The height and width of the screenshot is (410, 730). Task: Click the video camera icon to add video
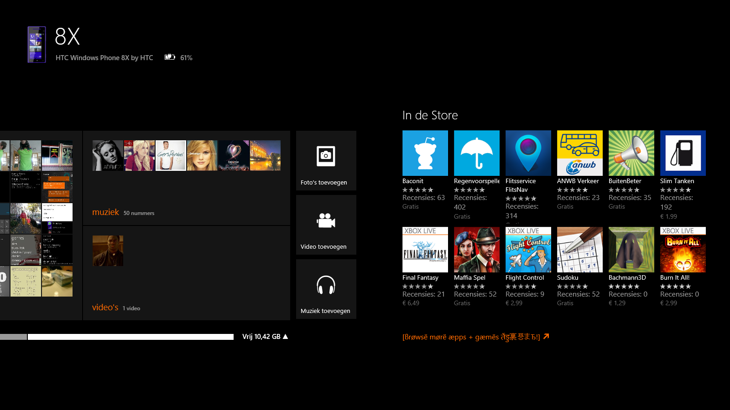tap(326, 220)
